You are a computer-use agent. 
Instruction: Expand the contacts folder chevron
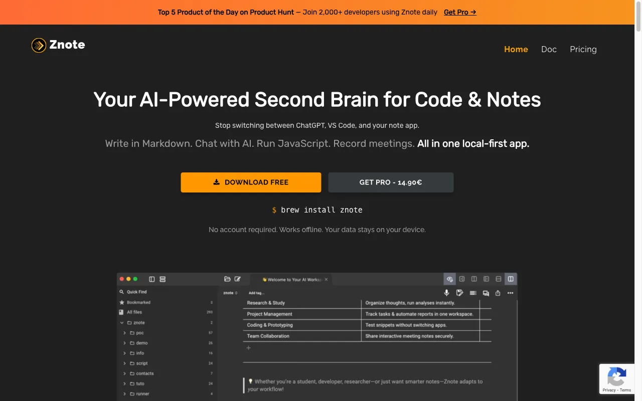pos(125,373)
